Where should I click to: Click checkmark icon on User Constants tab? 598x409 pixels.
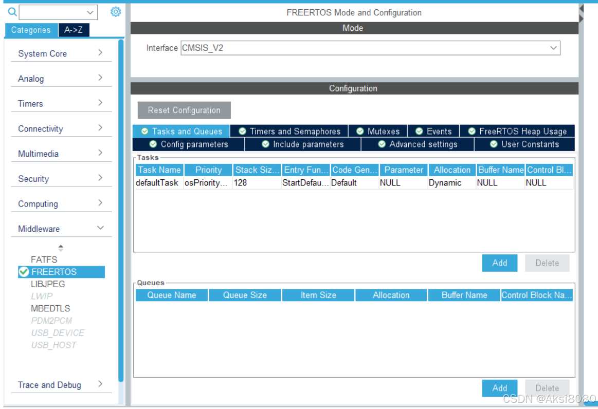pyautogui.click(x=494, y=144)
